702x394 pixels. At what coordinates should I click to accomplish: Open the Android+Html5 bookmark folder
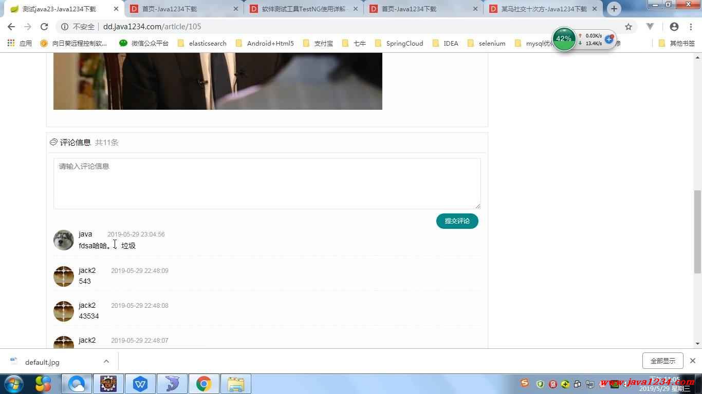tap(265, 43)
